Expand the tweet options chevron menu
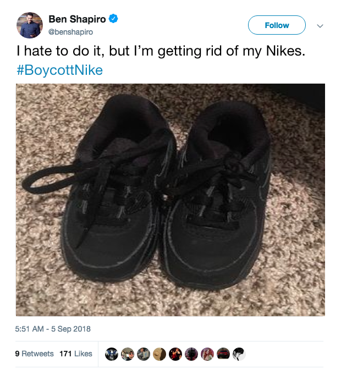 pyautogui.click(x=320, y=26)
